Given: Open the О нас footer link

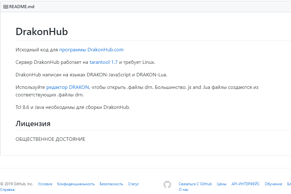Looking at the screenshot, I should pos(184,190).
